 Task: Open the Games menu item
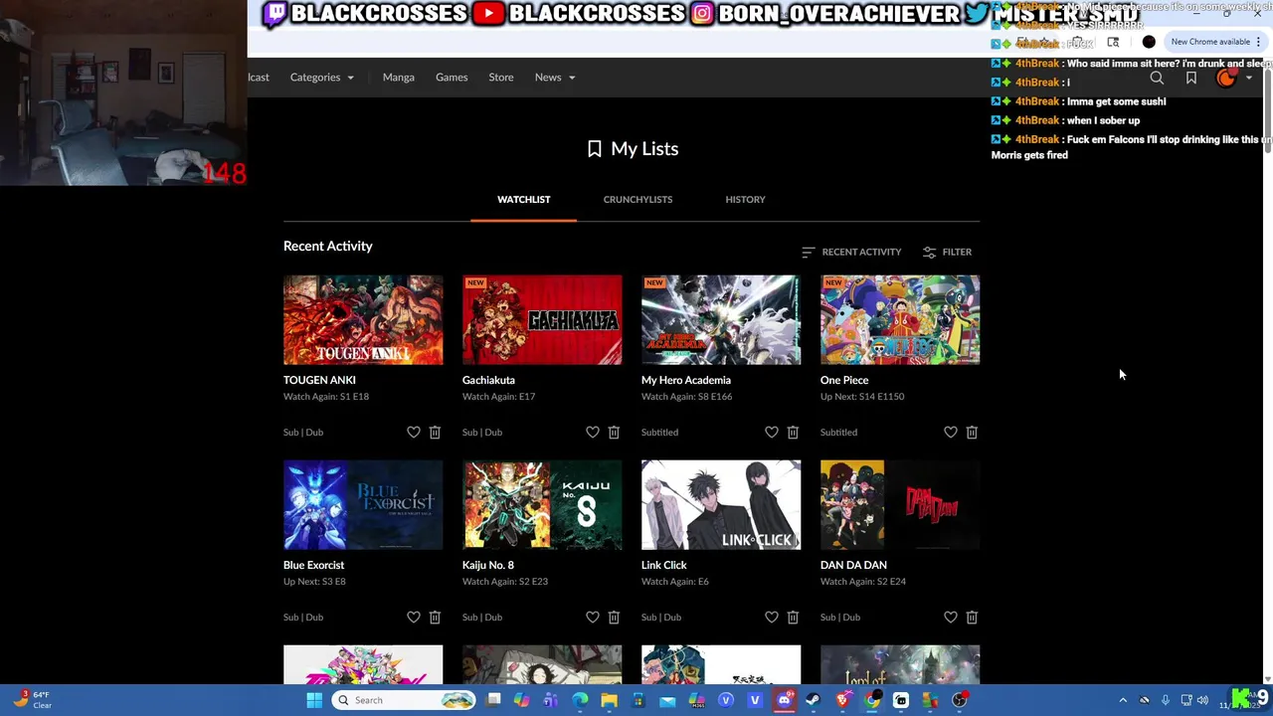[x=452, y=78]
